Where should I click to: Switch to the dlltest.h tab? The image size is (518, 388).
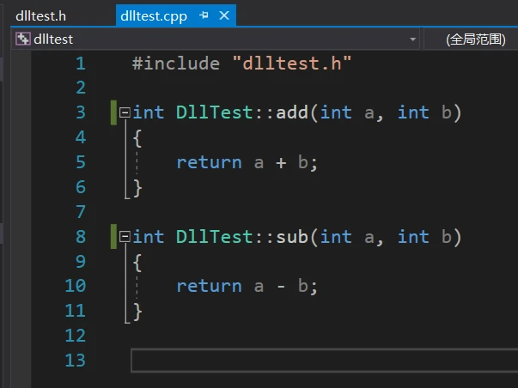coord(41,15)
